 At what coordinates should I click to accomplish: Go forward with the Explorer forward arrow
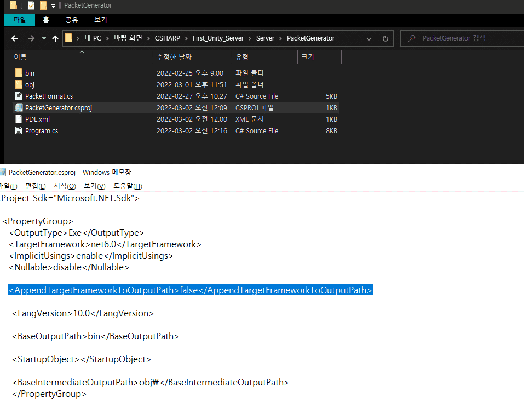click(x=31, y=38)
